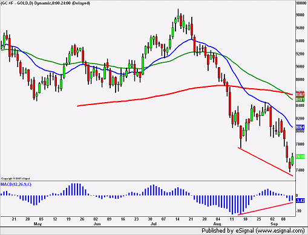Click the 9400 price axis label
The image size is (308, 235).
[x=300, y=41]
